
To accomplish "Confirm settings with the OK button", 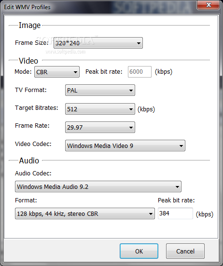I will [139, 251].
